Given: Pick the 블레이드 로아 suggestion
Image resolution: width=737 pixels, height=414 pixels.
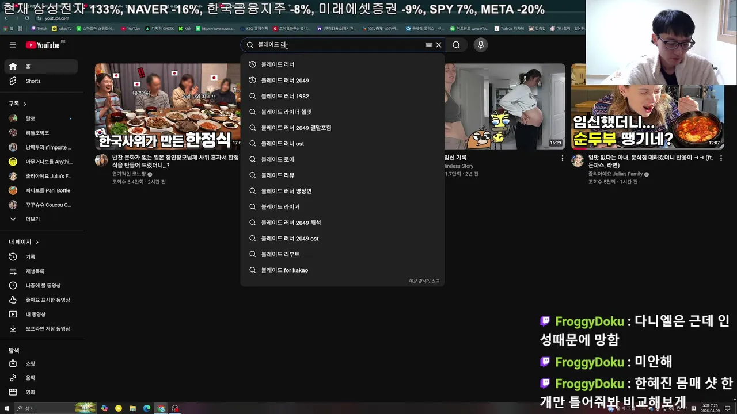Looking at the screenshot, I should pos(342,159).
